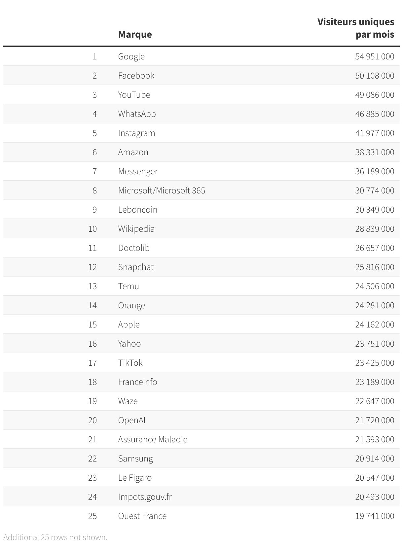The image size is (403, 546).
Task: Click Assurance Maladie entry
Action: [153, 439]
